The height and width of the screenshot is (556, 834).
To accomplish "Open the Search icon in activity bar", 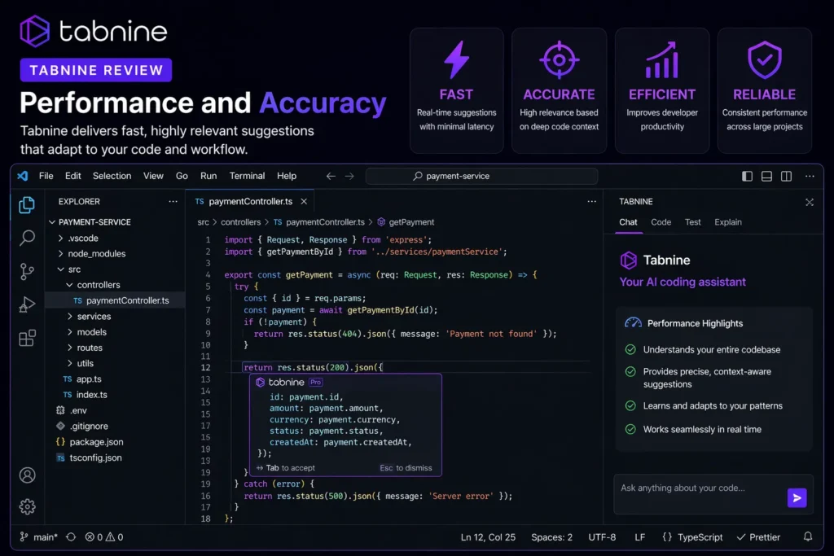I will [27, 238].
